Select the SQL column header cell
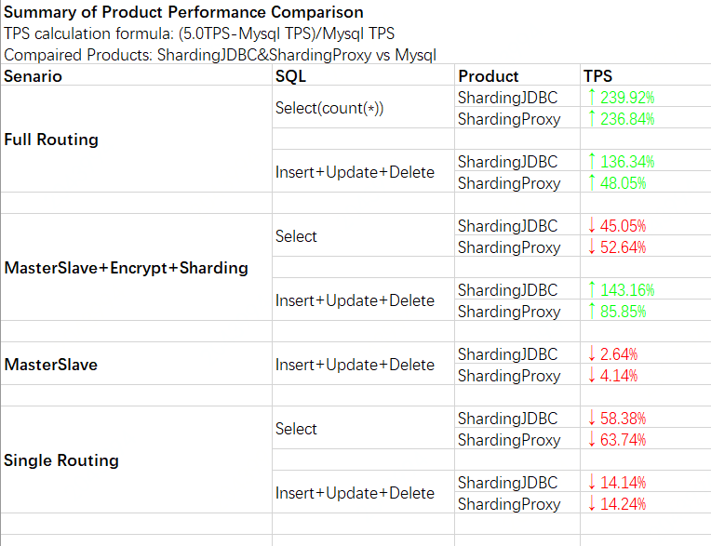 [x=290, y=76]
